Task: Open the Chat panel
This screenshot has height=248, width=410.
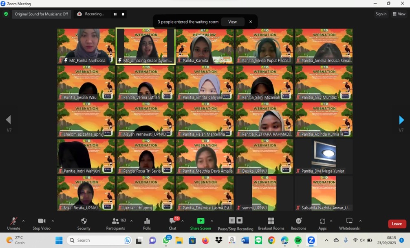Action: pyautogui.click(x=172, y=223)
